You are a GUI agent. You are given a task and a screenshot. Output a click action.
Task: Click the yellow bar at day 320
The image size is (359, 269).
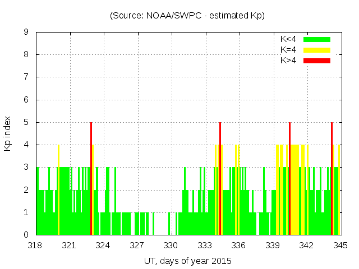click(58, 191)
